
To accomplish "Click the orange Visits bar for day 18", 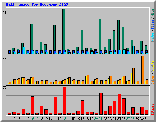I will point(88,80).
